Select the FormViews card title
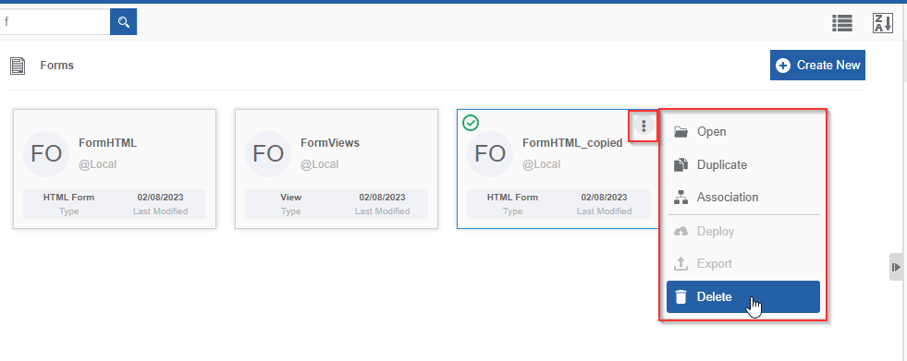The width and height of the screenshot is (907, 361). pos(330,143)
